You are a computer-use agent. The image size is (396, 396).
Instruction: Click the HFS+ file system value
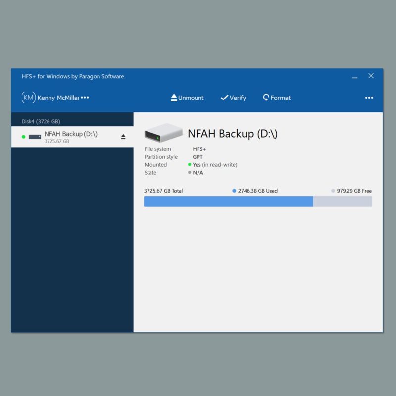tap(199, 149)
